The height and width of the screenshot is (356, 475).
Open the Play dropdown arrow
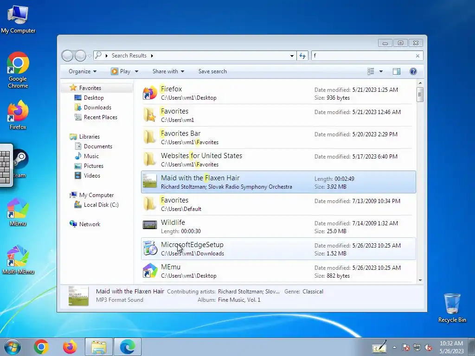[x=136, y=71]
